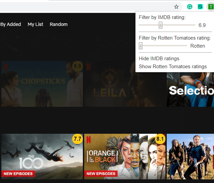Viewport: 214px width, 183px height.
Task: Click the Rotten Tomatoes rating slider handle
Action: (x=140, y=46)
